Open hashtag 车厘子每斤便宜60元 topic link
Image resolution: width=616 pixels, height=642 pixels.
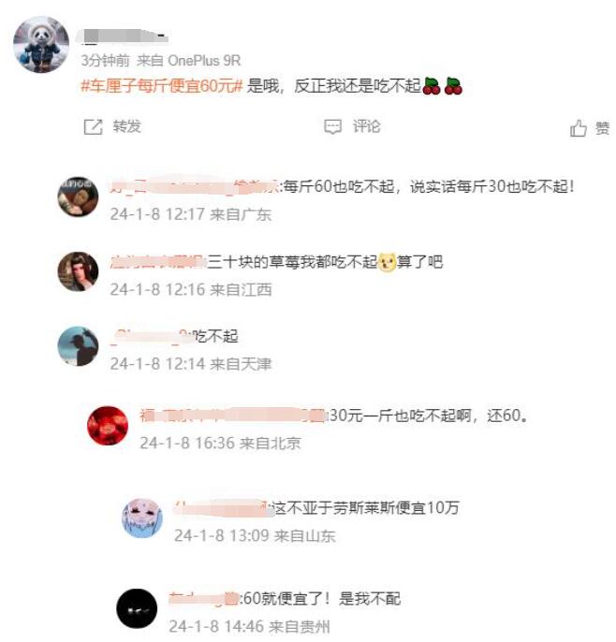162,86
